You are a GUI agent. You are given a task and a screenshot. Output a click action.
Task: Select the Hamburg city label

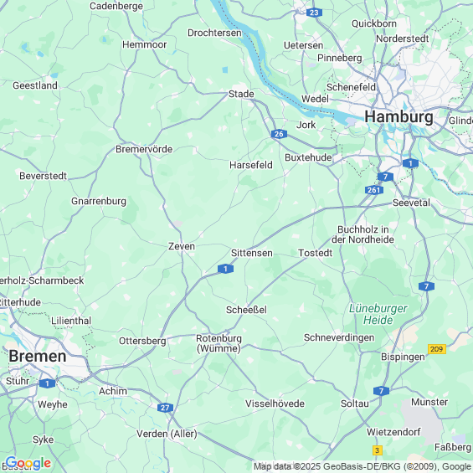click(x=398, y=116)
